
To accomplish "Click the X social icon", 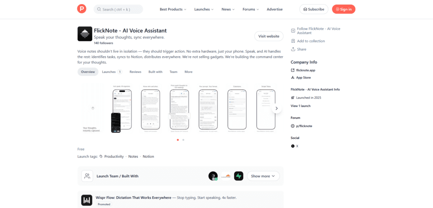I will pyautogui.click(x=293, y=146).
